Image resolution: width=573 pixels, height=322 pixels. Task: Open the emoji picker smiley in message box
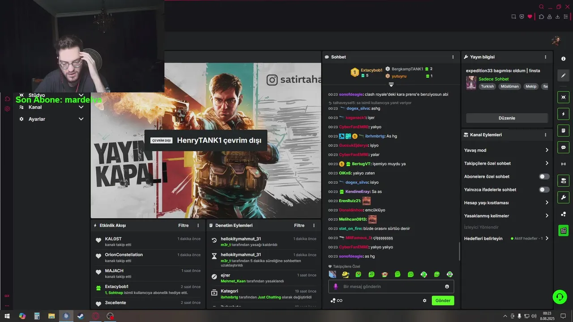click(447, 286)
